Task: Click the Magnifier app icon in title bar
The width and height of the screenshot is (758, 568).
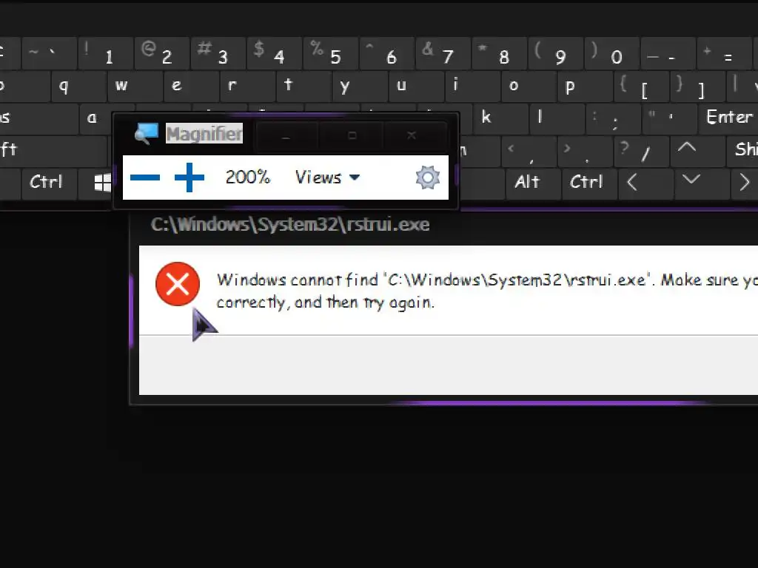Action: [146, 133]
